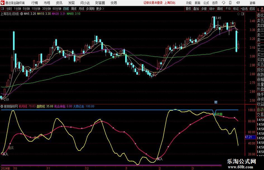Click the MA10: 3.30 label
Screen dimensions: 264x170
tap(44, 14)
